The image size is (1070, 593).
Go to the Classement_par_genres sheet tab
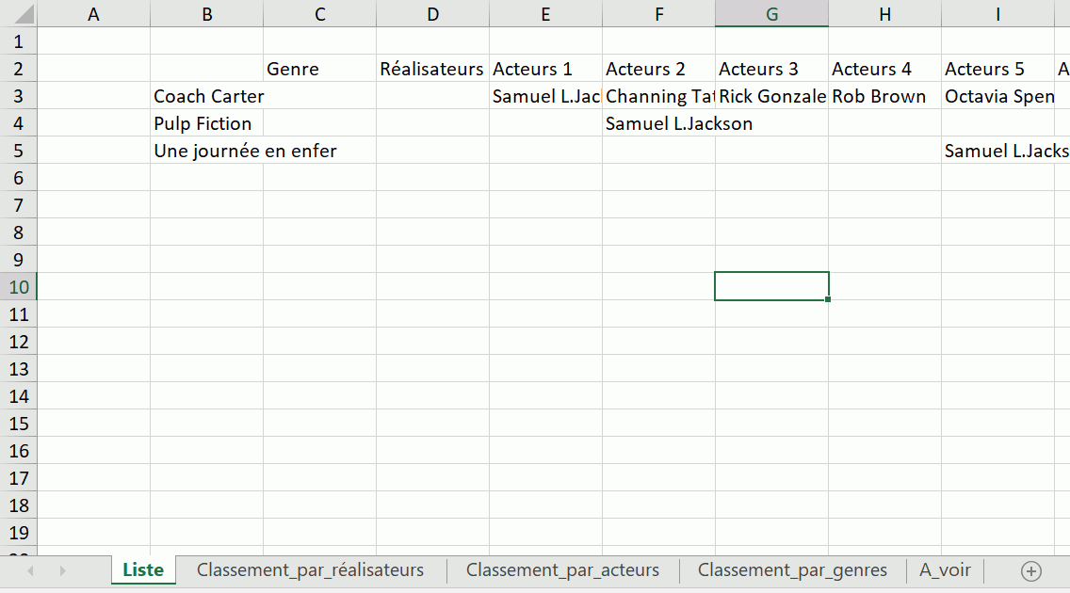(x=792, y=570)
